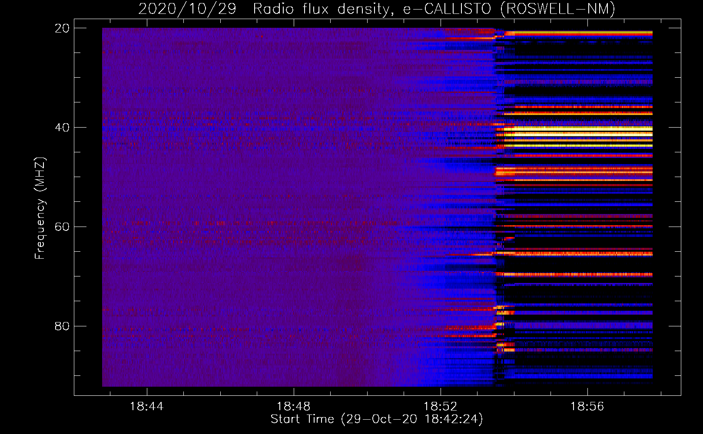The height and width of the screenshot is (434, 703).
Task: Click the time tick label '18:44'
Action: (x=147, y=407)
